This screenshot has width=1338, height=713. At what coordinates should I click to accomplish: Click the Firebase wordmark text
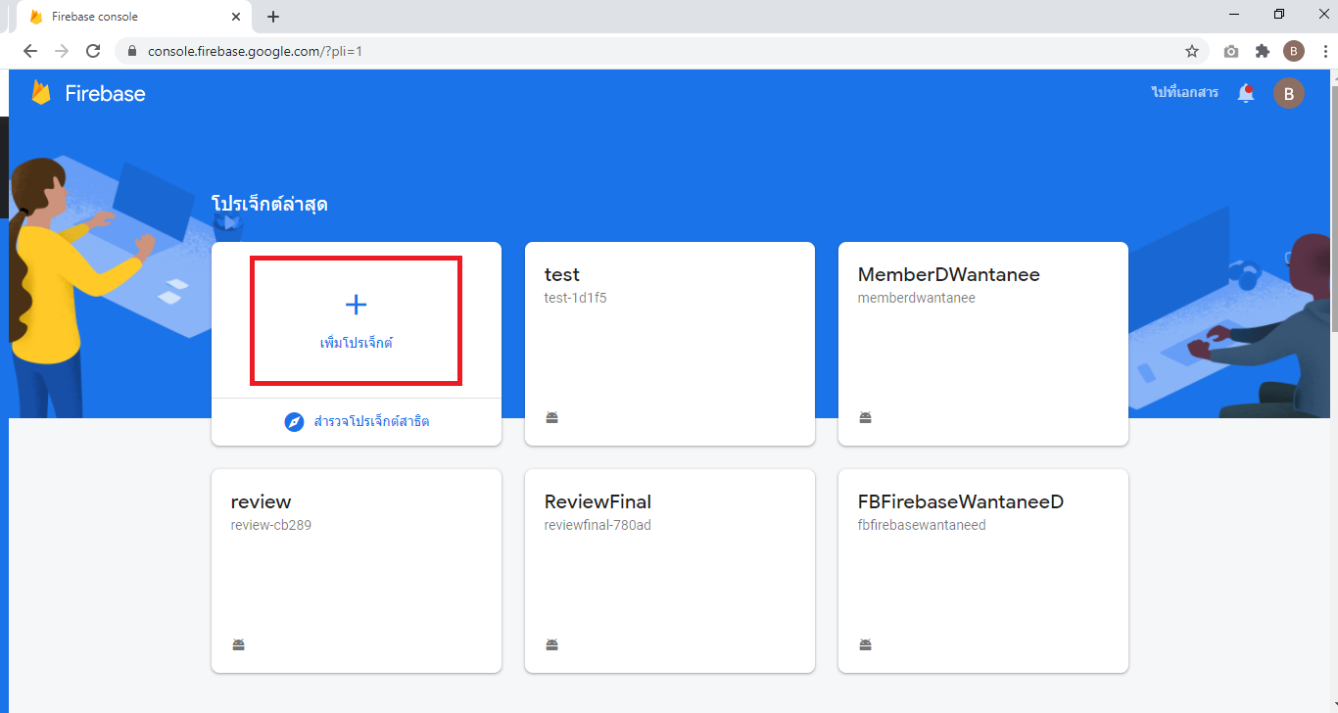(x=105, y=94)
